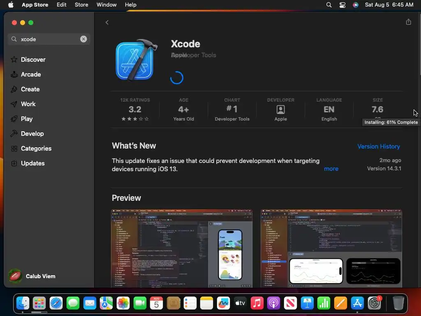The width and height of the screenshot is (421, 316).
Task: Open Apple TV from the Dock
Action: click(x=240, y=303)
